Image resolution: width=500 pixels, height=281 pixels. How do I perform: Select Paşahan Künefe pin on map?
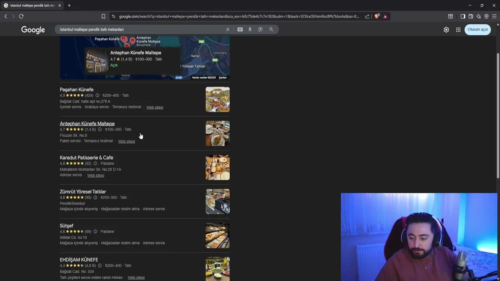tap(123, 39)
